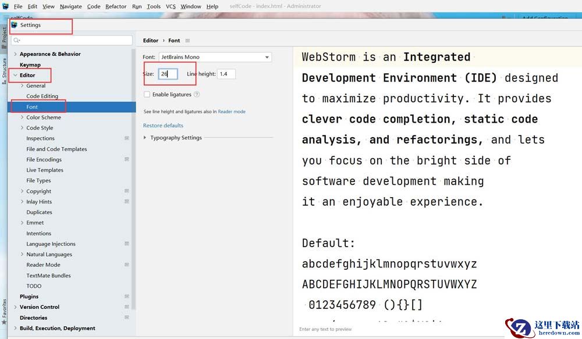Select the Duplicates page
Image resolution: width=582 pixels, height=339 pixels.
[x=39, y=212]
